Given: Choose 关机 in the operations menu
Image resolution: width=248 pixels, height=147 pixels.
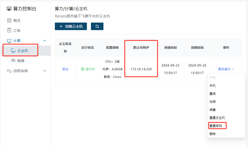Looking at the screenshot, I should [x=212, y=86].
